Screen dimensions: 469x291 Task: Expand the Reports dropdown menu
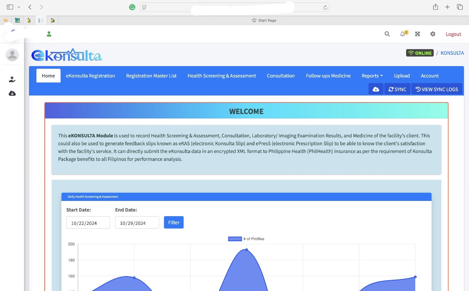tap(372, 76)
